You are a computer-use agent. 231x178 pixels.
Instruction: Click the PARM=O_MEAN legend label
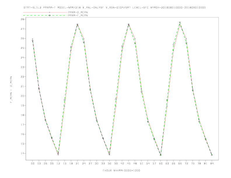coord(78,12)
